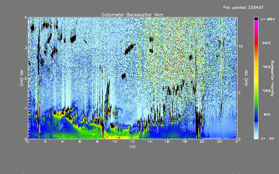Click the "20:" UTC time tick
Screen dimensions: 279x174
[x=202, y=142]
